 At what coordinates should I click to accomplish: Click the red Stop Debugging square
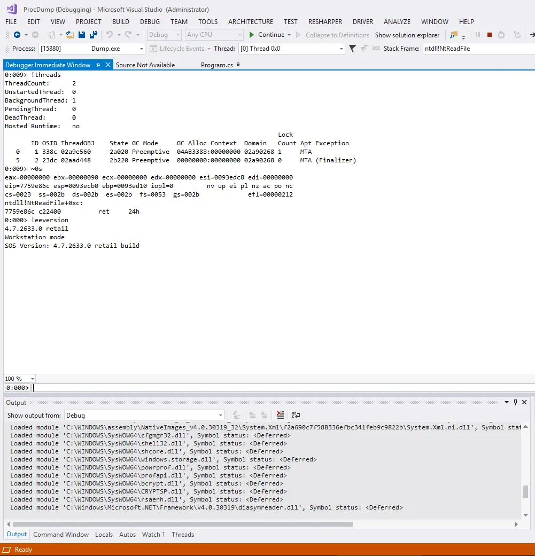coord(490,35)
